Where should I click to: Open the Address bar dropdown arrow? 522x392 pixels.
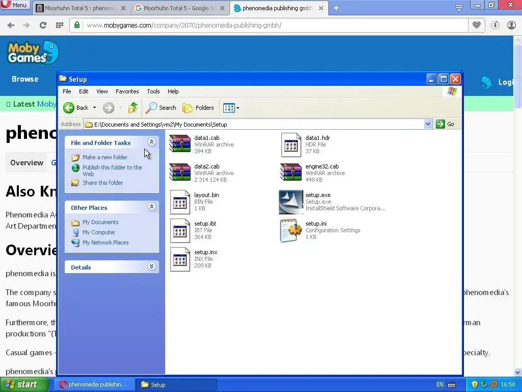tap(428, 124)
